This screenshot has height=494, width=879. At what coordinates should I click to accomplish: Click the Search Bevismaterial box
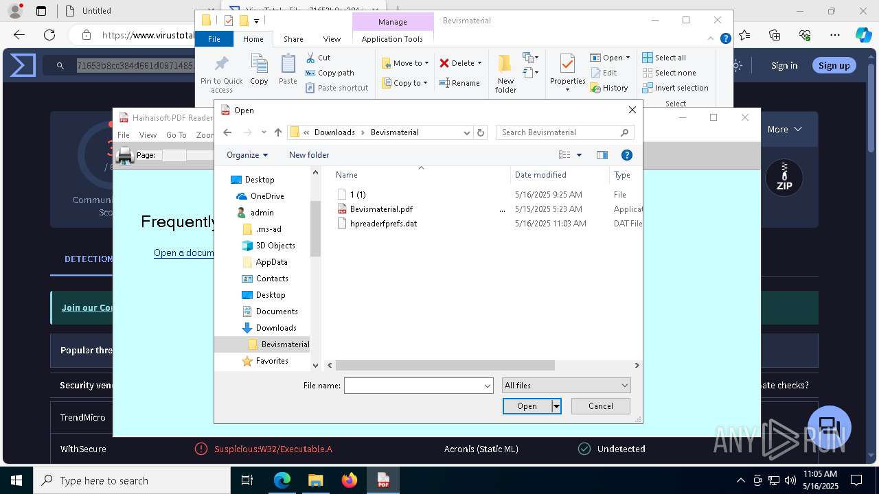click(564, 132)
